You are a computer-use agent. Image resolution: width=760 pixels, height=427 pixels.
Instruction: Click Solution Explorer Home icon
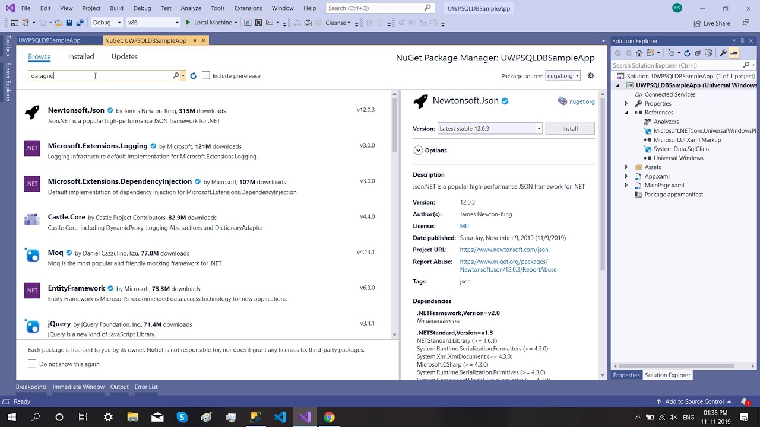pos(639,53)
